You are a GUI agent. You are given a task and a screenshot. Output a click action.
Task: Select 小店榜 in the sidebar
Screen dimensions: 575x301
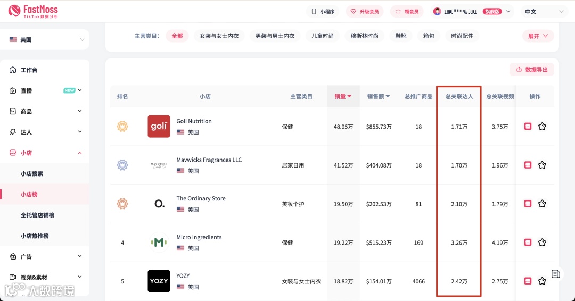click(x=29, y=195)
